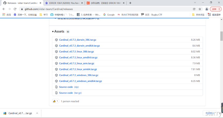Download Cardinal_v0.7.3_windows_amd64.tar.gz
This screenshot has height=118, width=223.
click(80, 81)
